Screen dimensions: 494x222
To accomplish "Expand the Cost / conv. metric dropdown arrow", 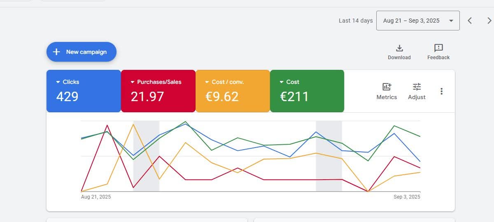I will click(207, 82).
